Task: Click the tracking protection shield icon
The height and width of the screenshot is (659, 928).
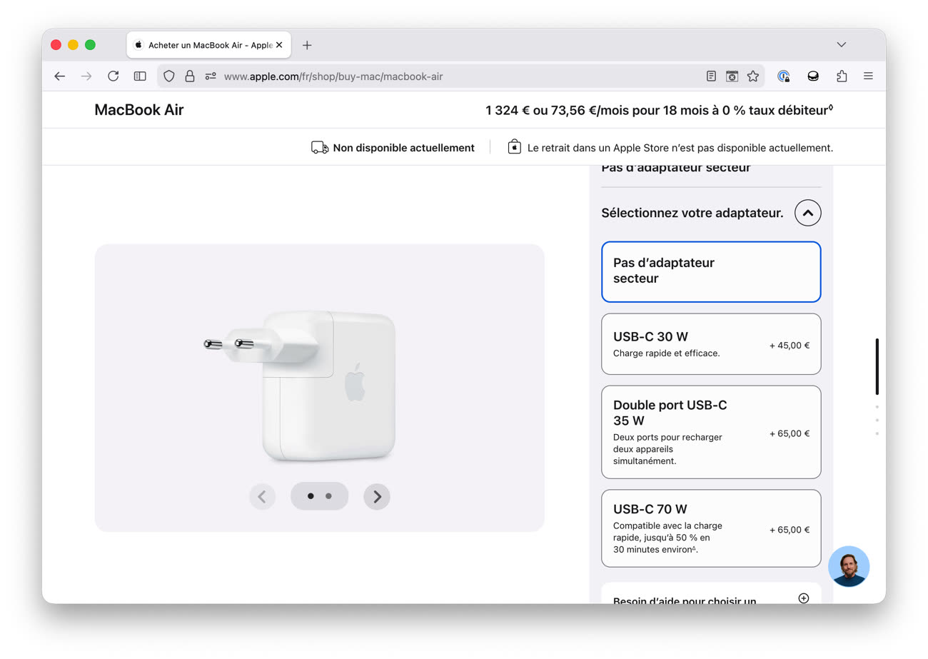Action: (x=169, y=76)
